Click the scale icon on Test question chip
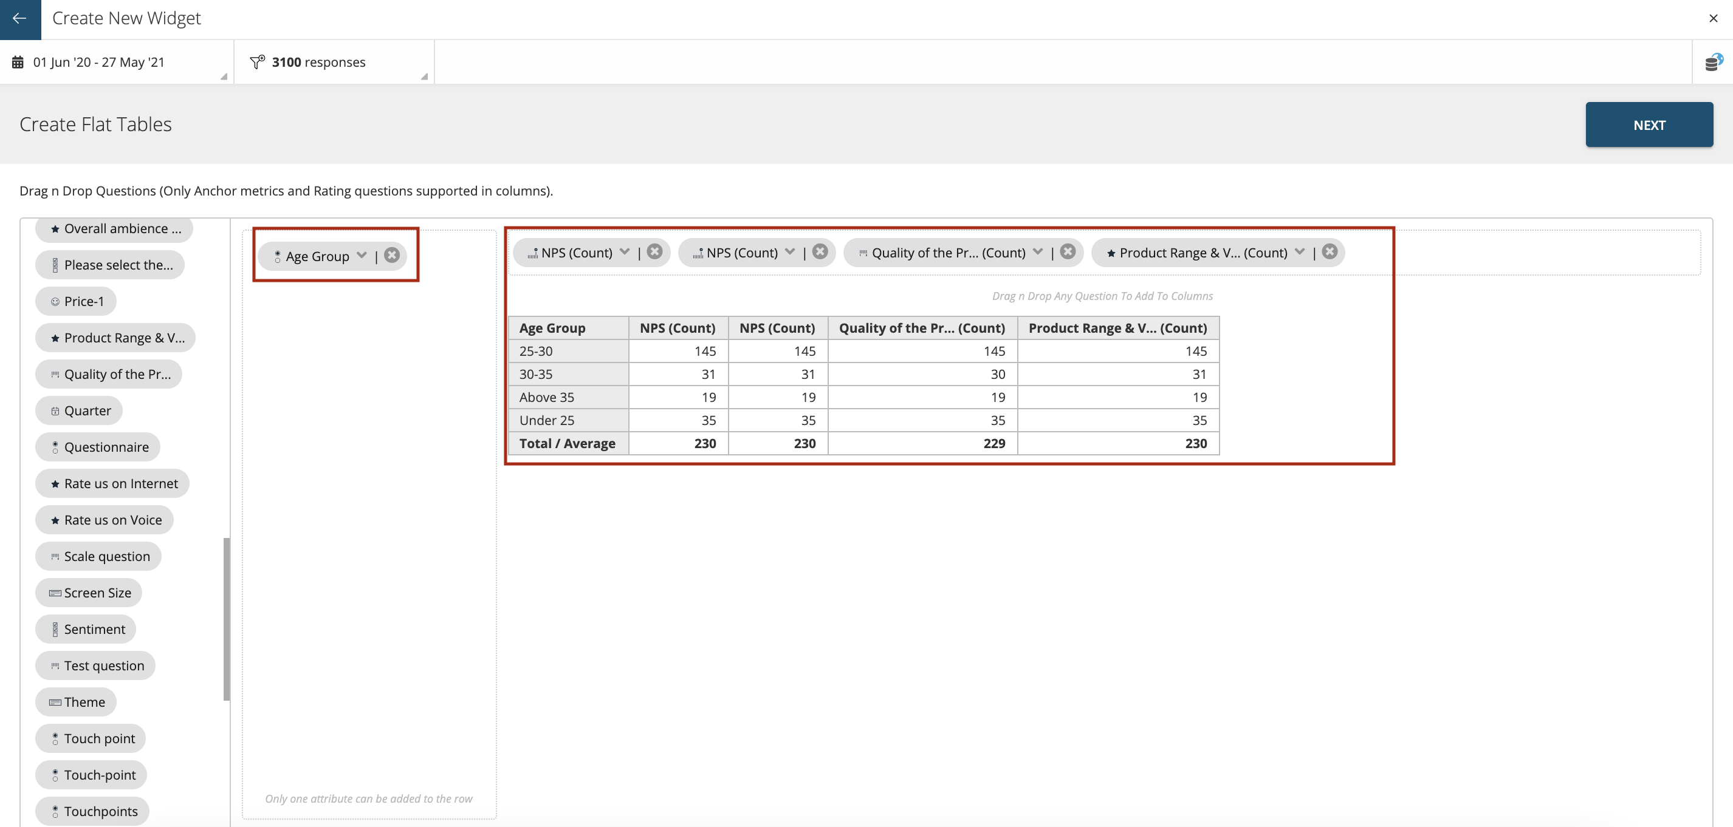 click(x=55, y=665)
